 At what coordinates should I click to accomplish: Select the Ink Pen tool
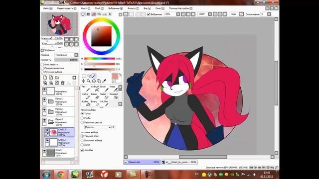(104, 103)
